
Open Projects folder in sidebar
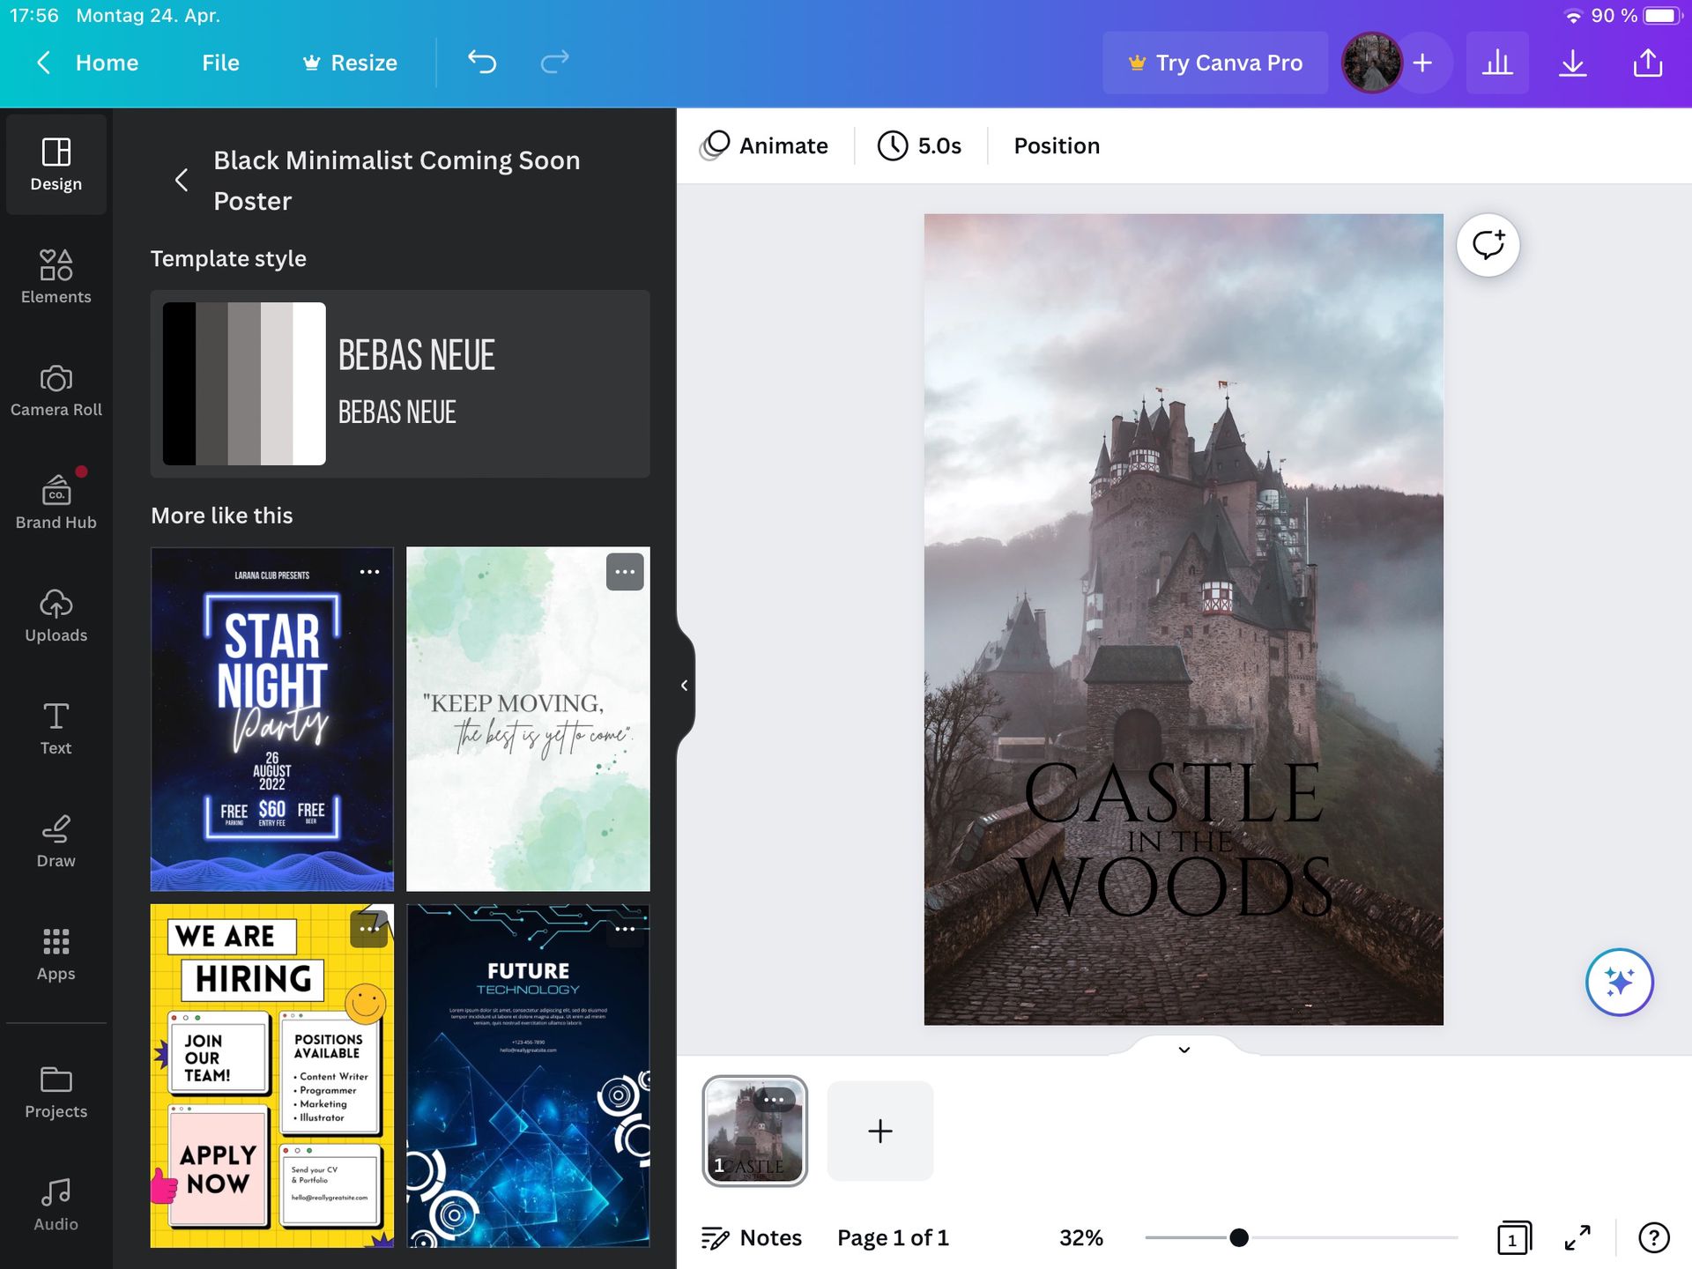pos(56,1093)
